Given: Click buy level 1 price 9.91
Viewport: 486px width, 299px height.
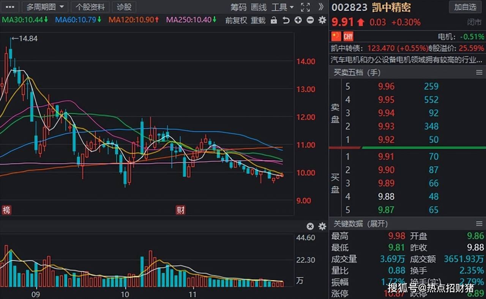Looking at the screenshot, I should pos(386,157).
